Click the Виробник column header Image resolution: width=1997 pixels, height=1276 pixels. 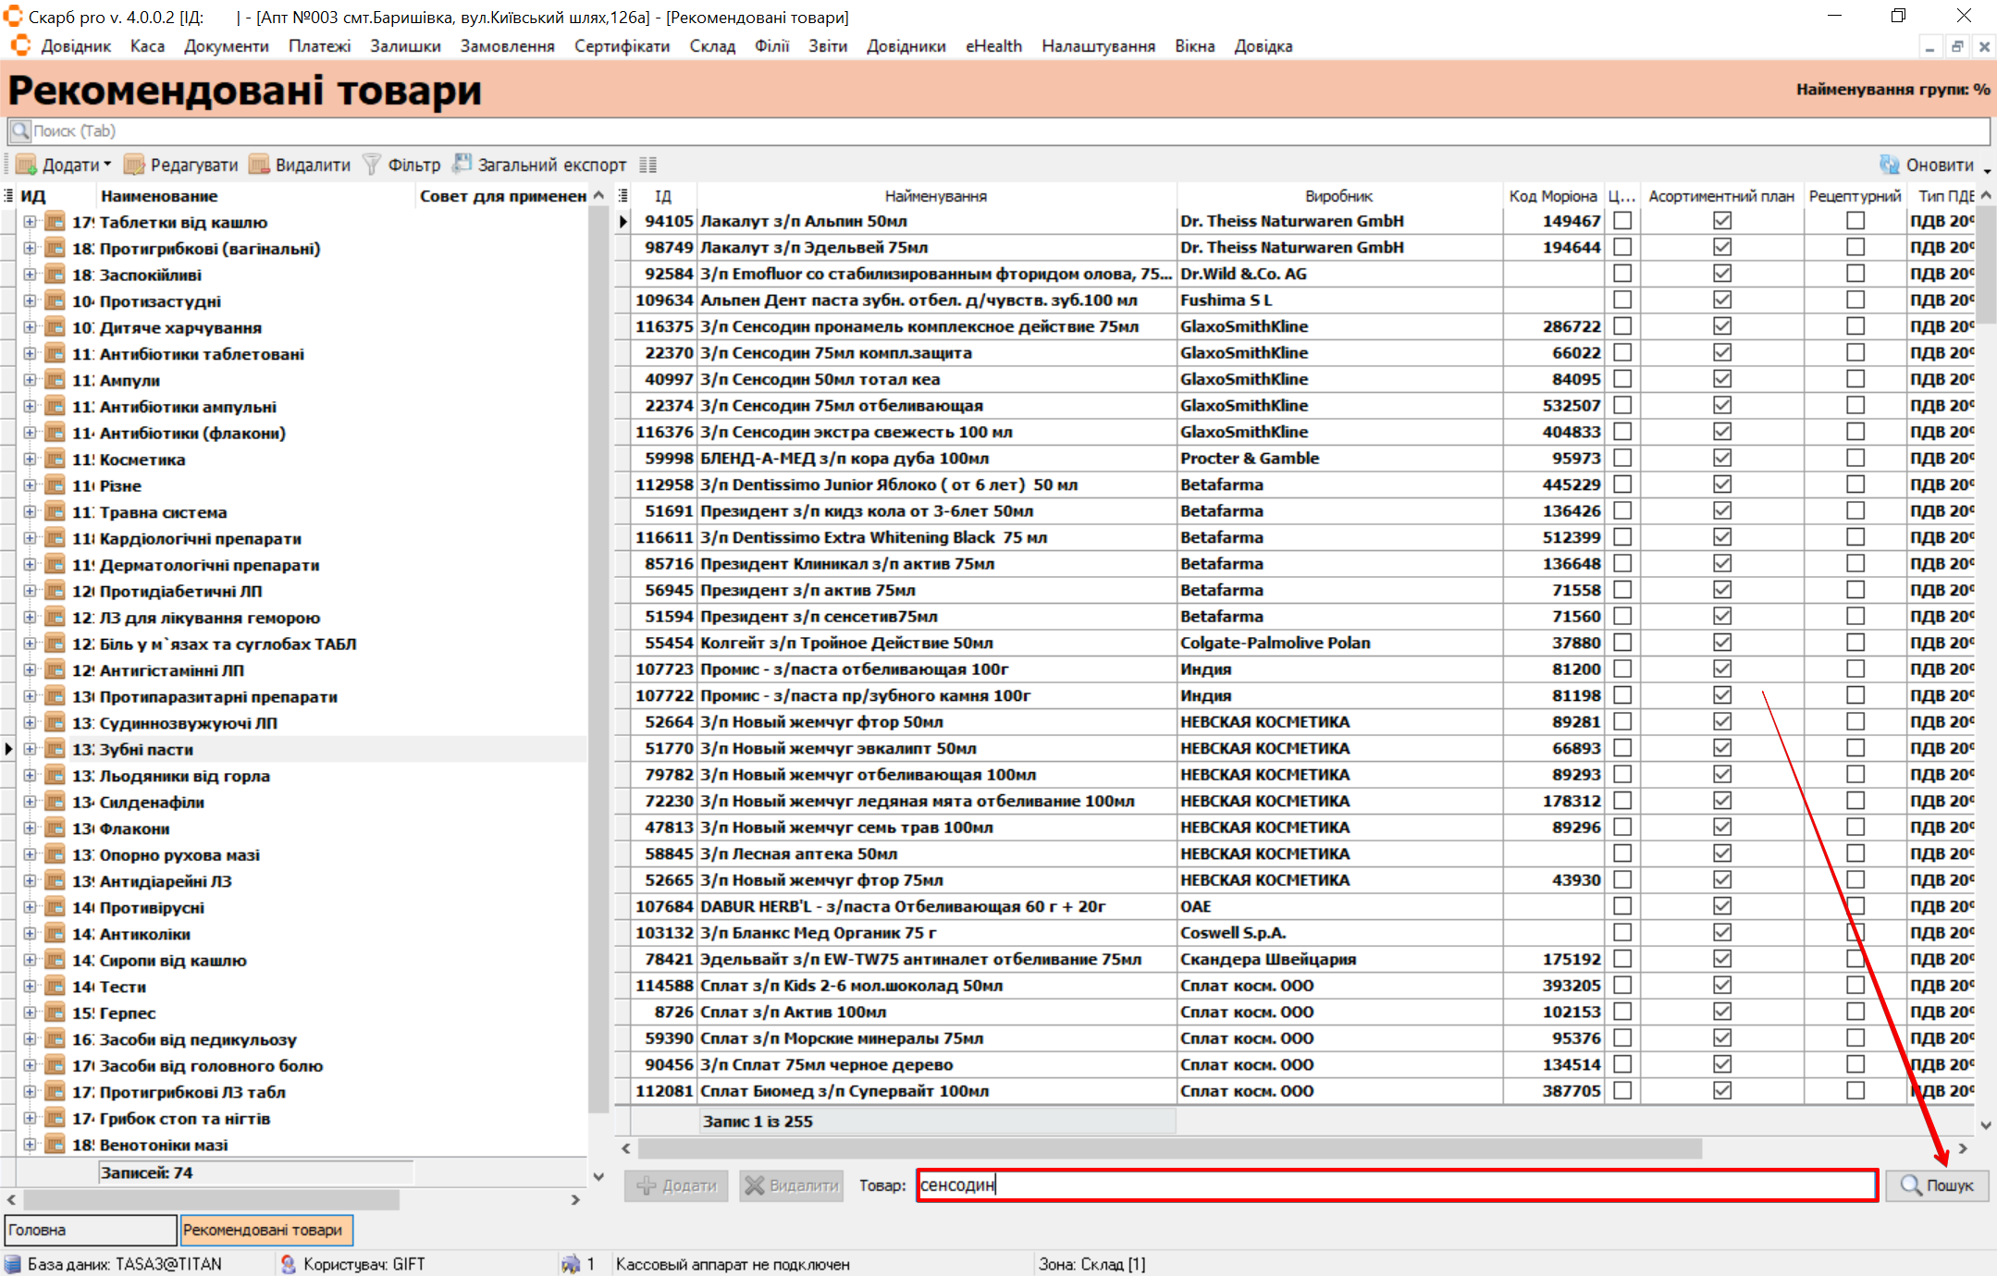1338,196
